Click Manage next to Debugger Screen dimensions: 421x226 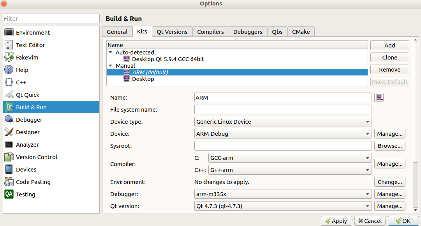coord(389,194)
